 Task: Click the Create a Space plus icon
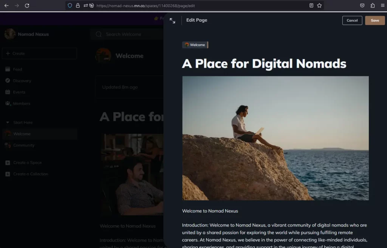(x=8, y=163)
